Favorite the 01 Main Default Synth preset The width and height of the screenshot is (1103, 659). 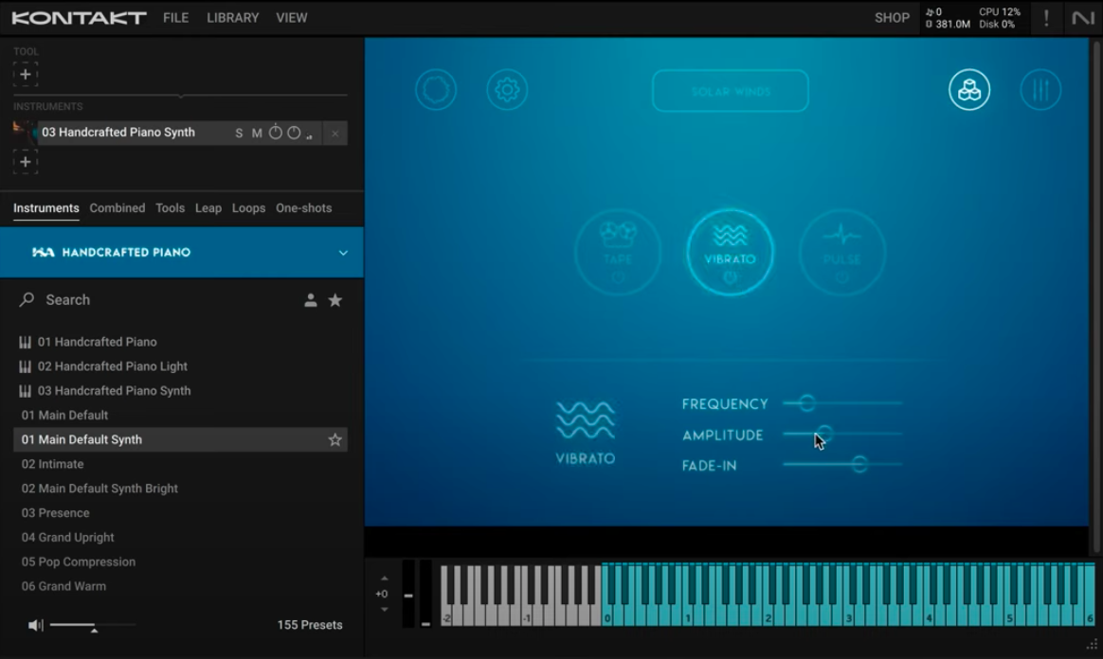point(335,439)
